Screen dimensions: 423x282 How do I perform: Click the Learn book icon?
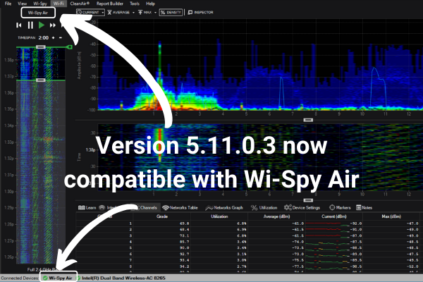[x=82, y=207]
